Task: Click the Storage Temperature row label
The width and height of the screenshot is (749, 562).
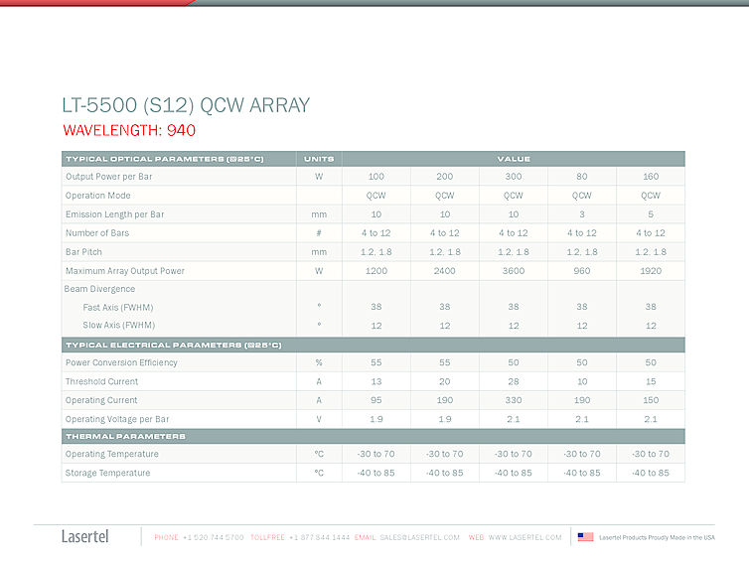Action: (108, 473)
